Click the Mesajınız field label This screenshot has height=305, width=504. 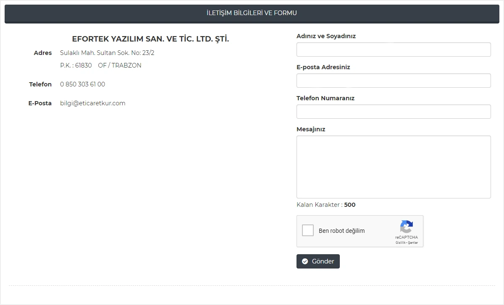click(x=311, y=129)
